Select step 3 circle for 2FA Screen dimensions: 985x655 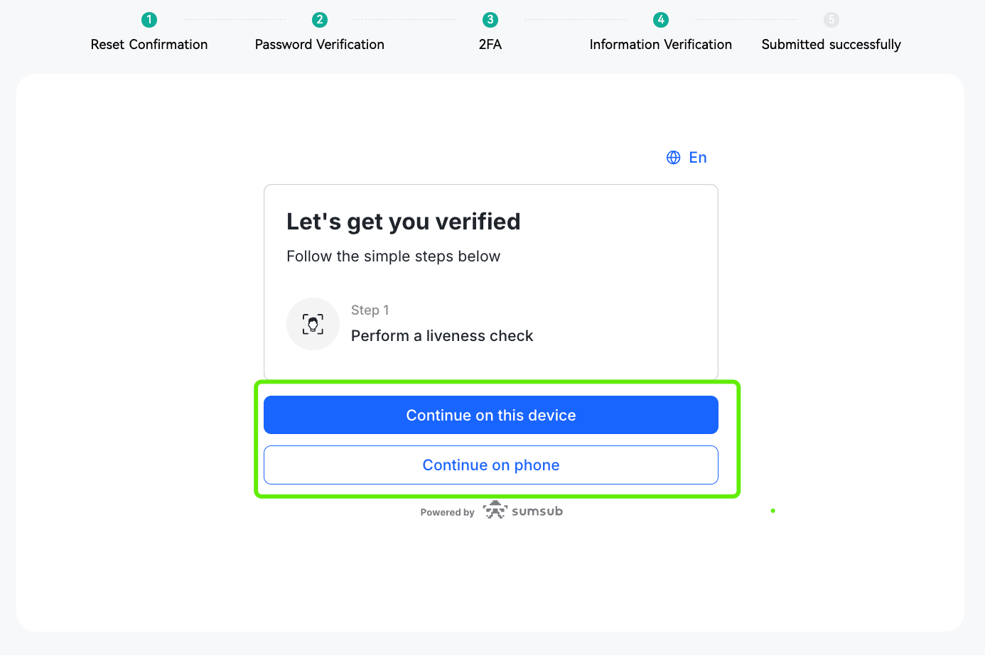490,20
